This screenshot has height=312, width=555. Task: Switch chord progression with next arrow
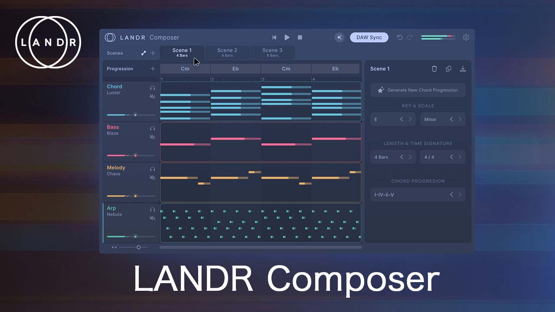click(x=460, y=195)
